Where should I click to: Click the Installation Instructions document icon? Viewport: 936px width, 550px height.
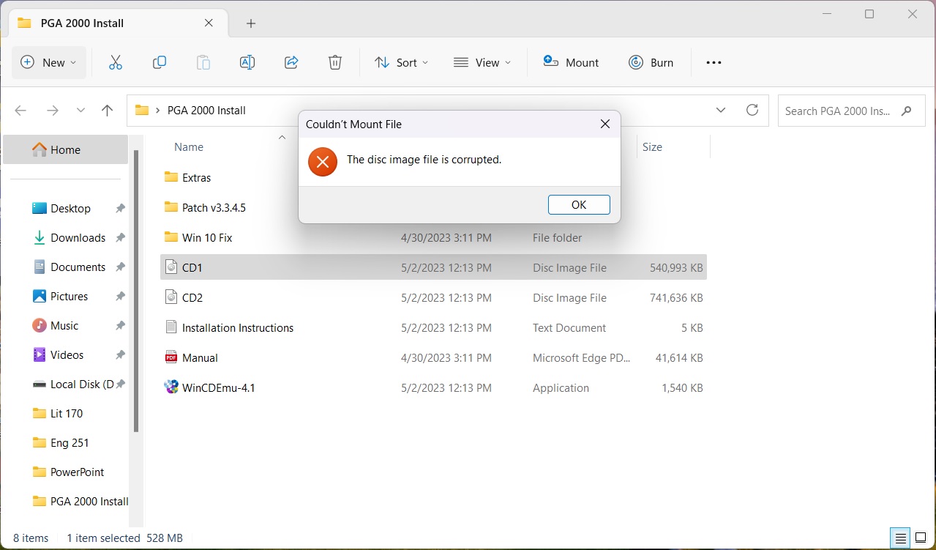coord(171,327)
